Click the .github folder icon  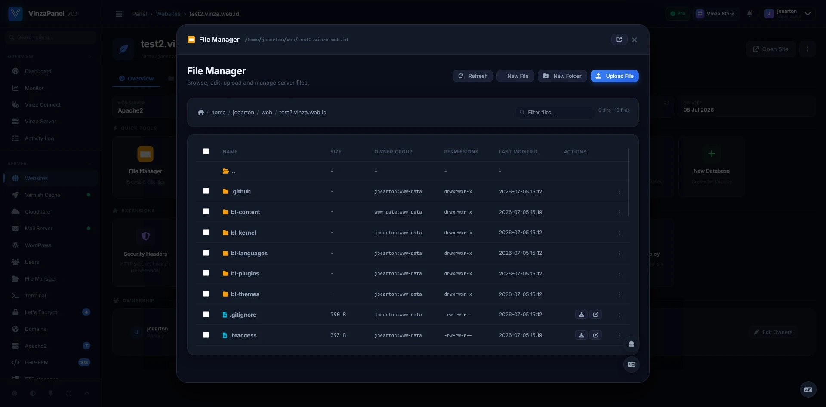point(225,191)
